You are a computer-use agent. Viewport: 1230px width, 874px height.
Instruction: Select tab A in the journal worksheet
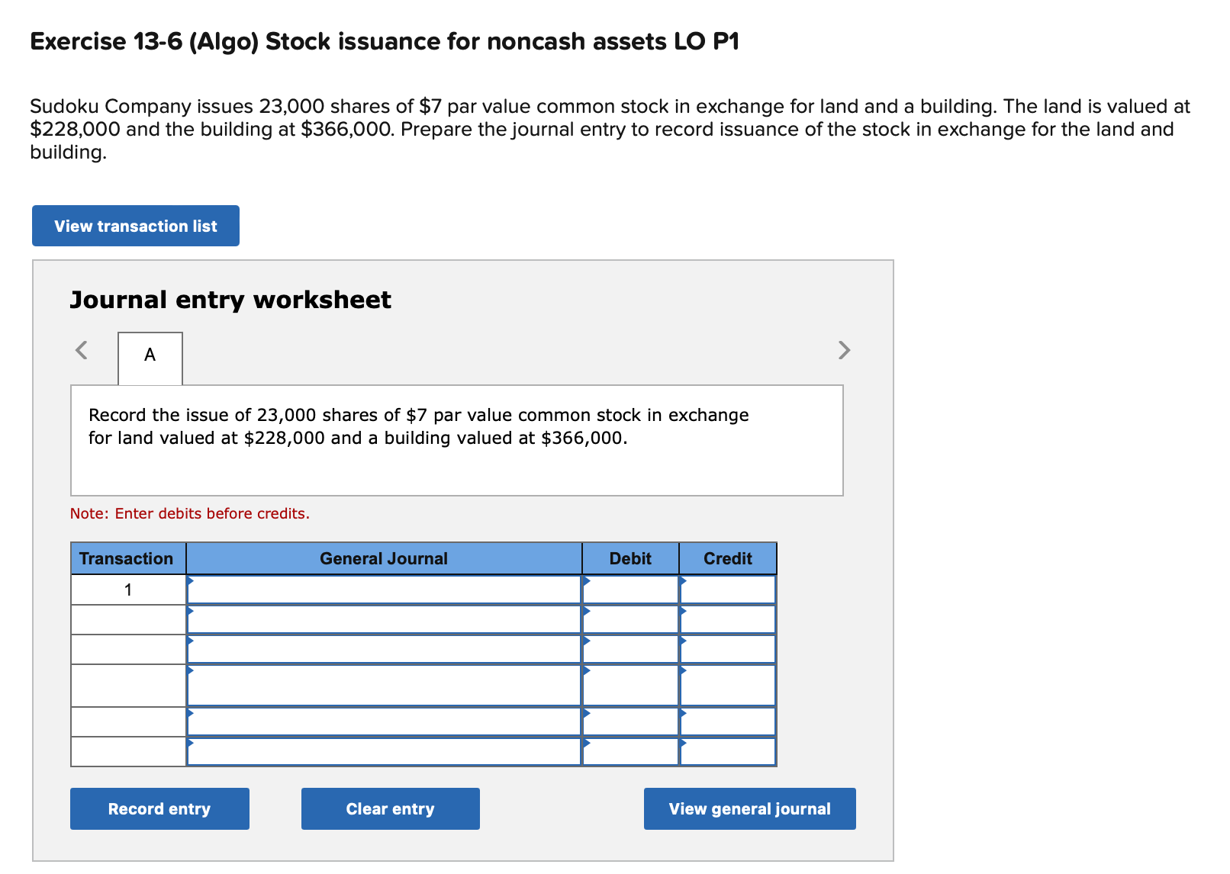[150, 354]
